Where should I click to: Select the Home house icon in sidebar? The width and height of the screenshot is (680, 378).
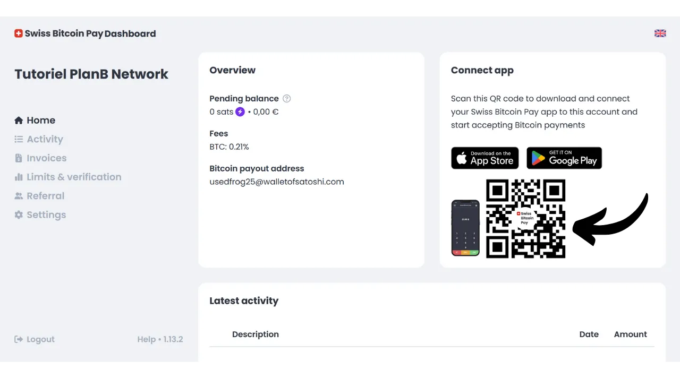19,120
